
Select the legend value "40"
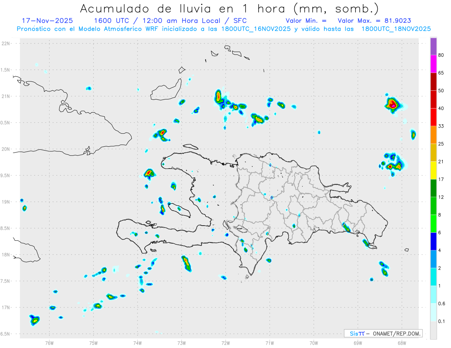click(x=441, y=108)
